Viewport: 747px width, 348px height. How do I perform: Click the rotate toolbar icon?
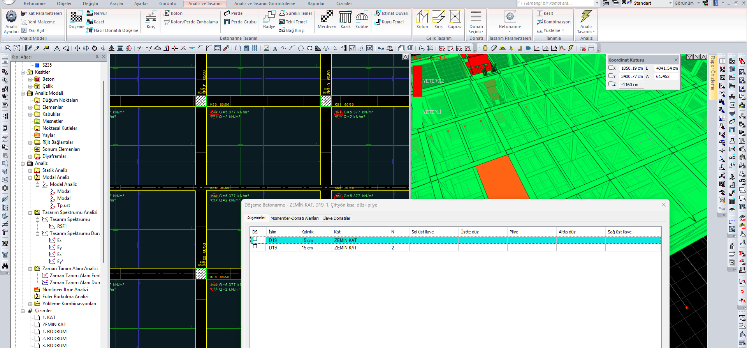click(x=95, y=48)
